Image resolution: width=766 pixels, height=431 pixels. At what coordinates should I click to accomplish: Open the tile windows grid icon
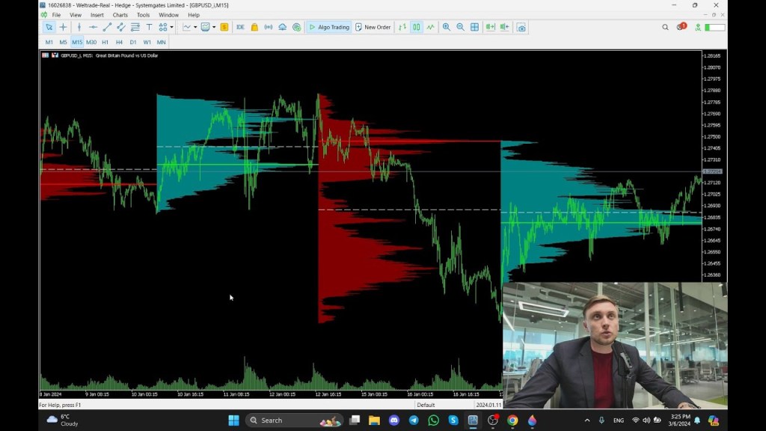click(x=474, y=27)
